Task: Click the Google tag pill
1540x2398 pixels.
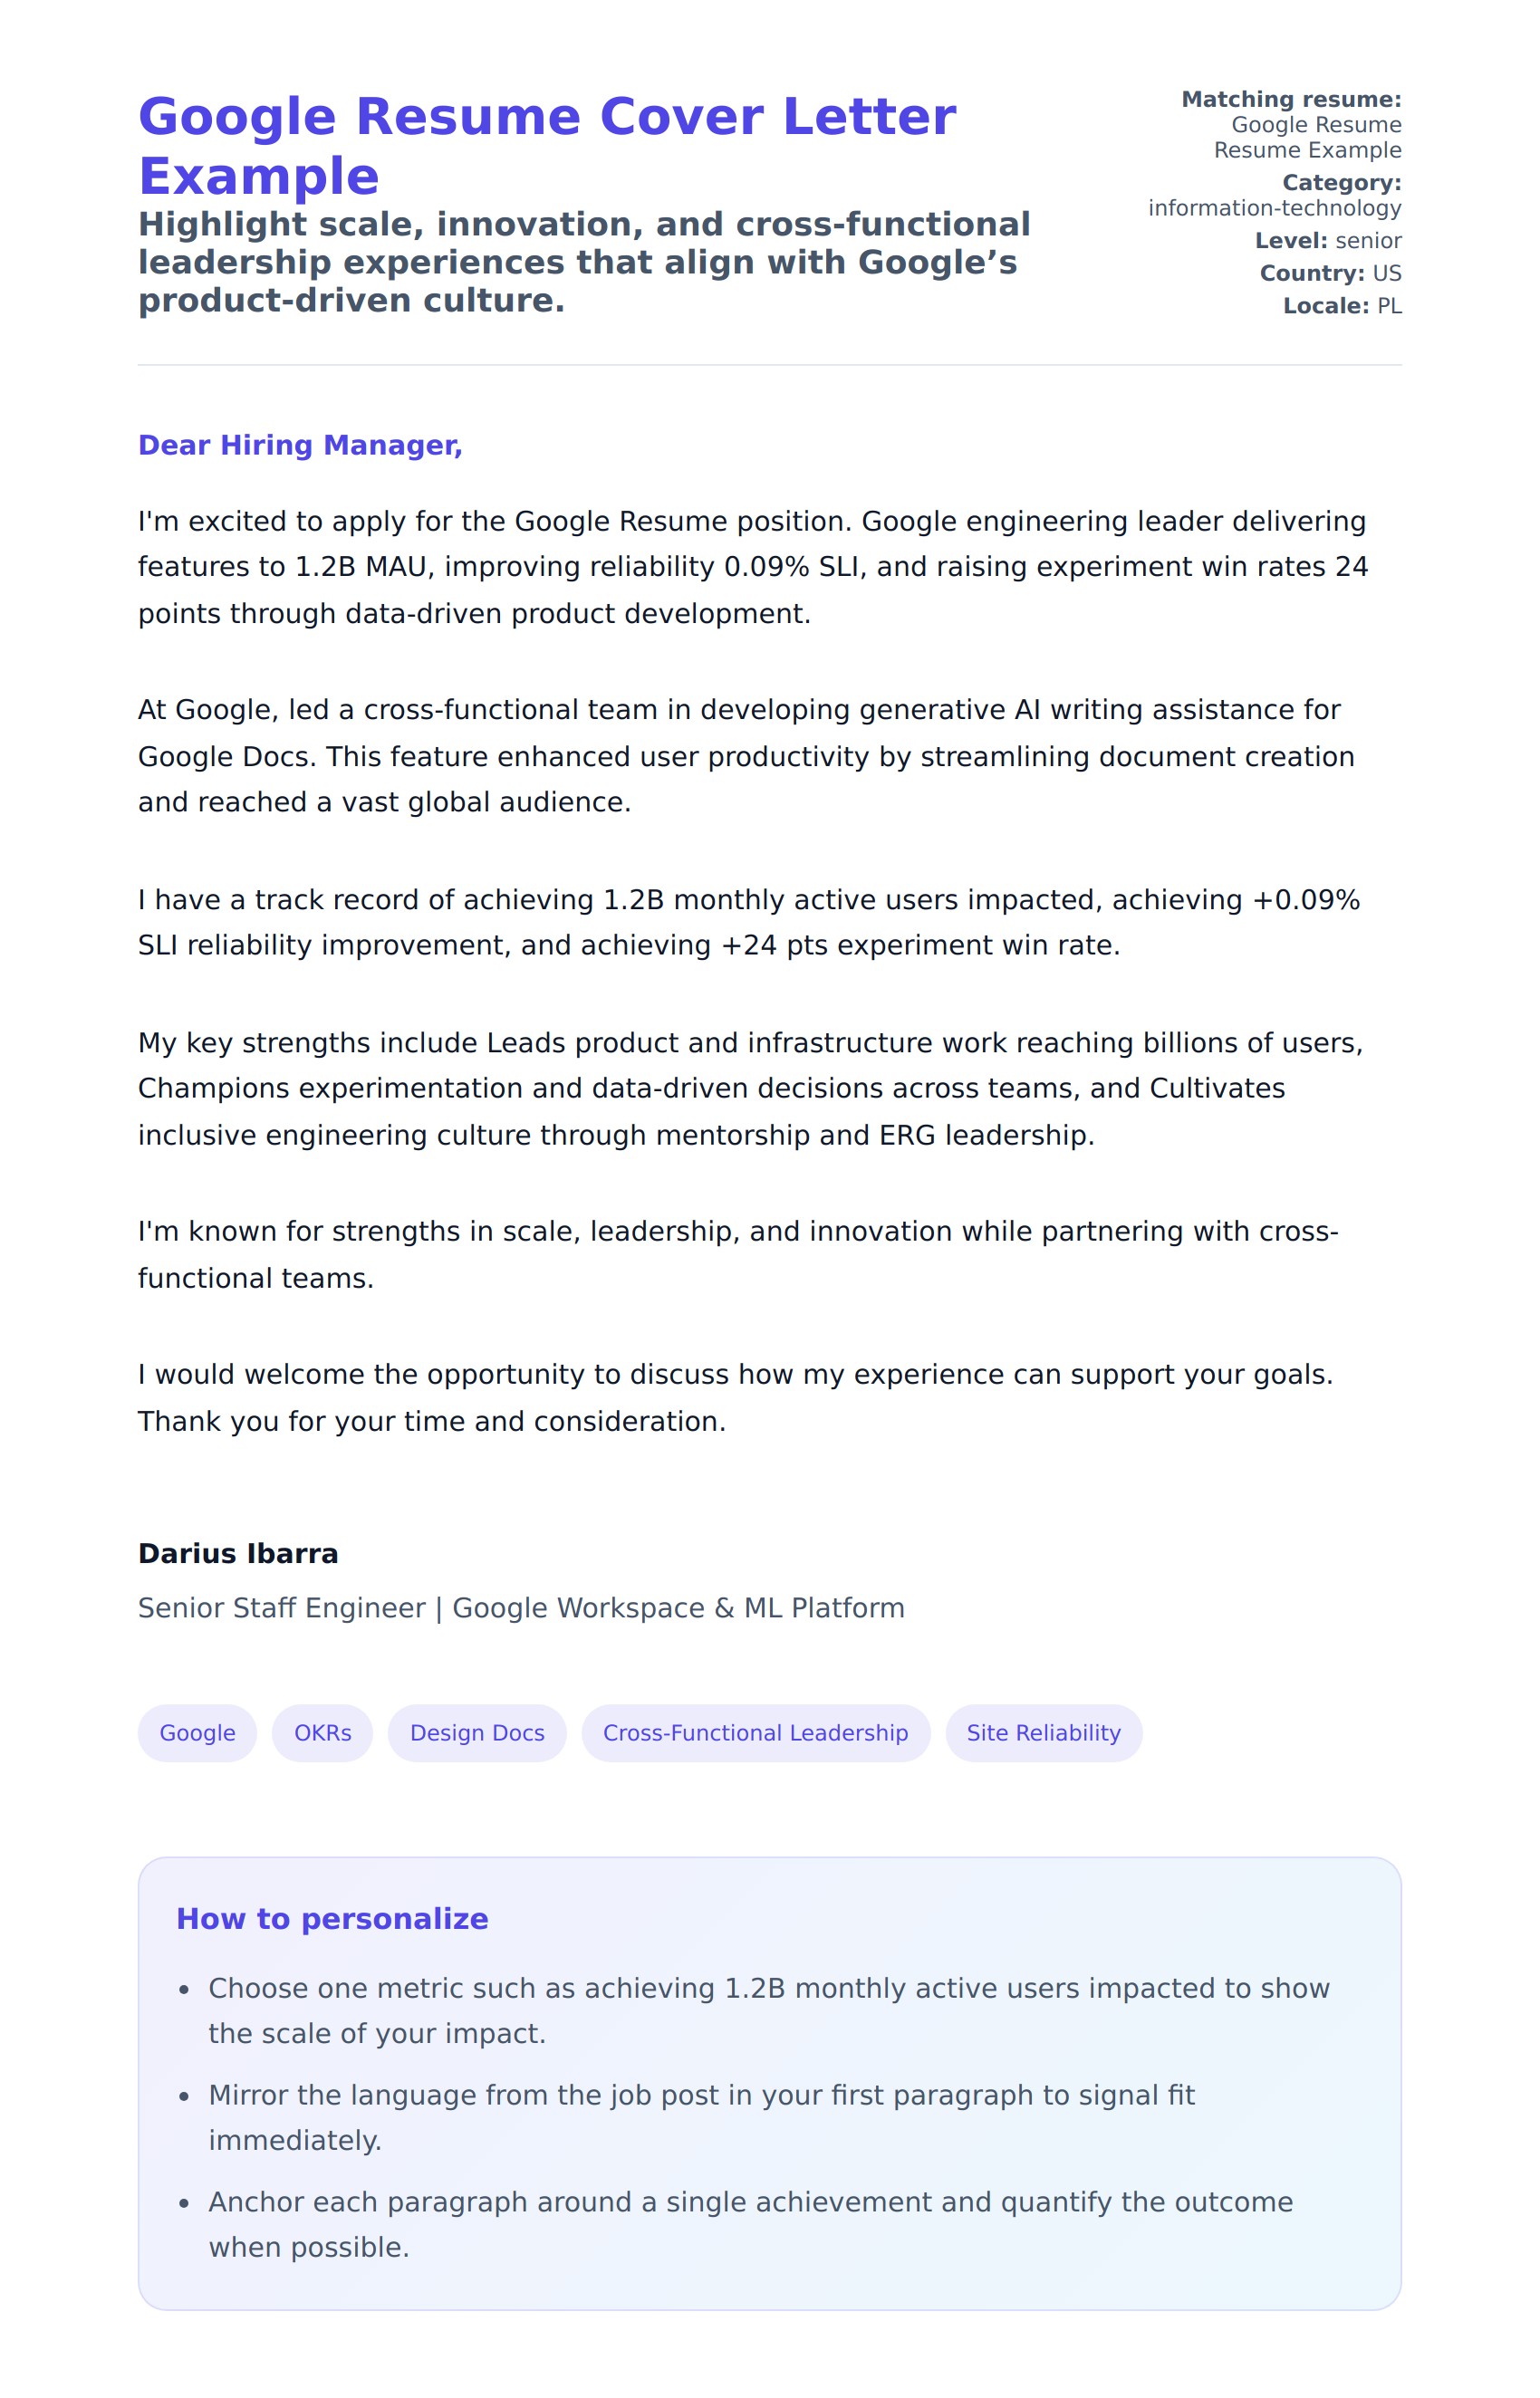Action: (197, 1732)
